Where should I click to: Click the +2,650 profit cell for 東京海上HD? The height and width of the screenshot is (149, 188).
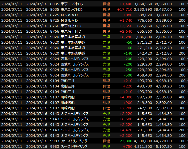click(126, 26)
